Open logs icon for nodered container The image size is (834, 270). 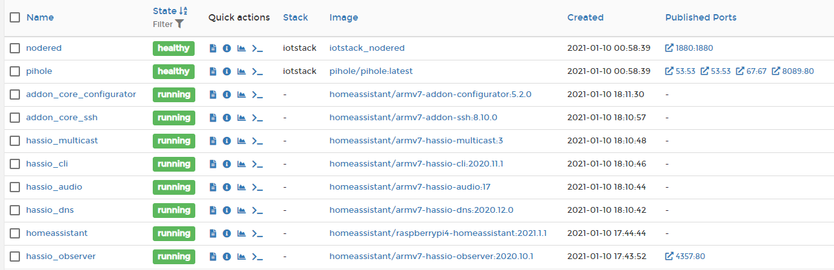213,48
